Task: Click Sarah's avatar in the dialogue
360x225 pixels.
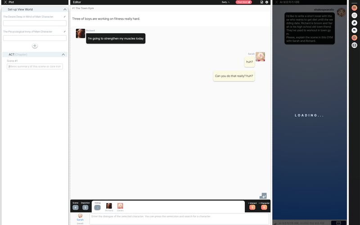Action: click(260, 57)
